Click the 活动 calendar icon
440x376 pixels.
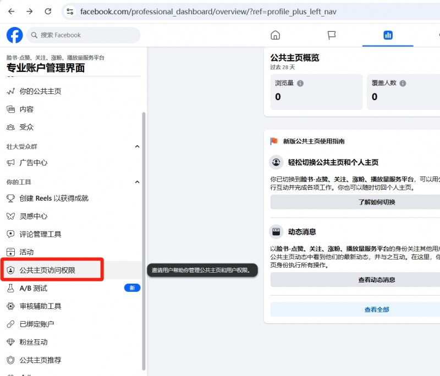click(10, 252)
